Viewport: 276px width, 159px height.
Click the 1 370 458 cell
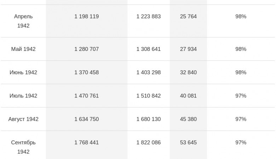86,72
